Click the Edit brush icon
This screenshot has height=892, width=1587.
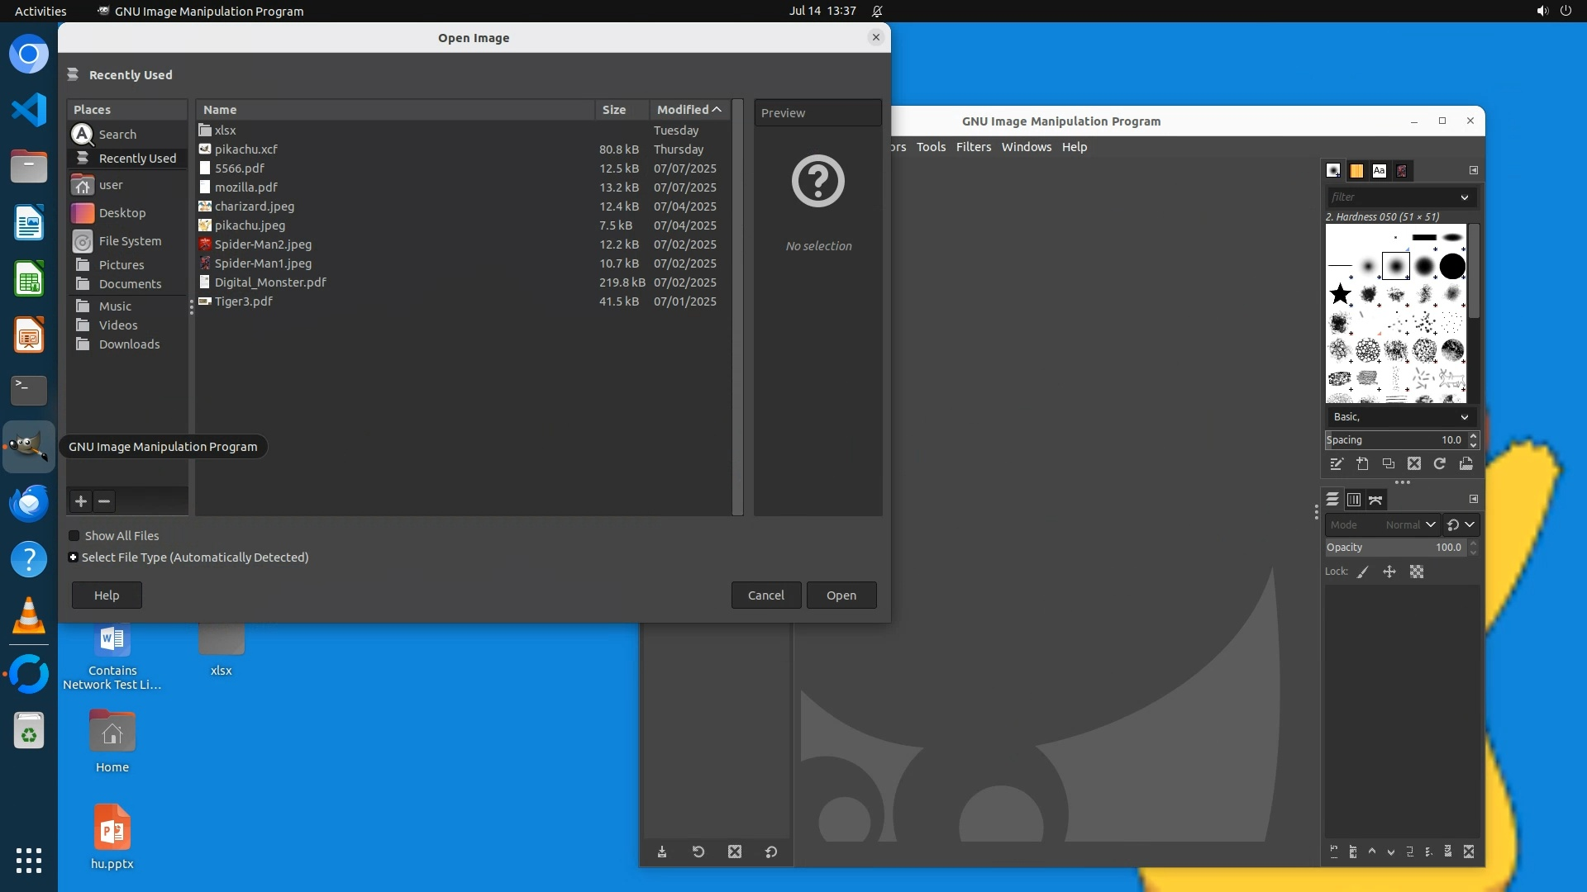point(1337,464)
